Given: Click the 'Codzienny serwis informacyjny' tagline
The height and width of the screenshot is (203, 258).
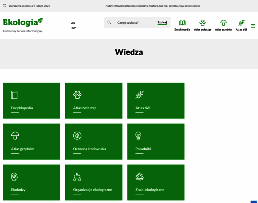Looking at the screenshot, I should click(x=23, y=31).
